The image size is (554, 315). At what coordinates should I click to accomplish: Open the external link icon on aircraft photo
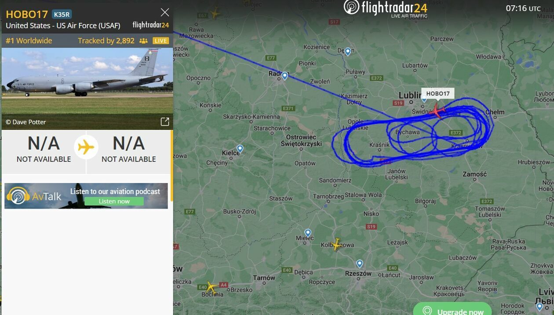pyautogui.click(x=165, y=122)
